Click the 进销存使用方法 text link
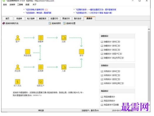Image resolution: width=154 pixels, height=116 pixels. coord(12,23)
